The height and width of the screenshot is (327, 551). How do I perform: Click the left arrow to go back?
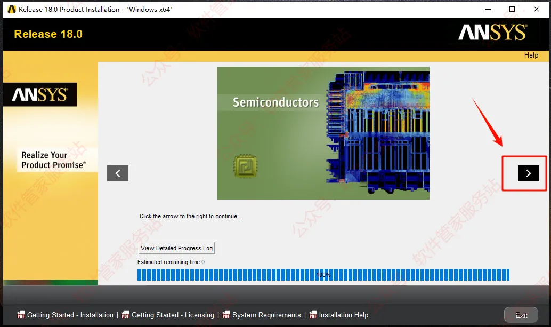(118, 173)
